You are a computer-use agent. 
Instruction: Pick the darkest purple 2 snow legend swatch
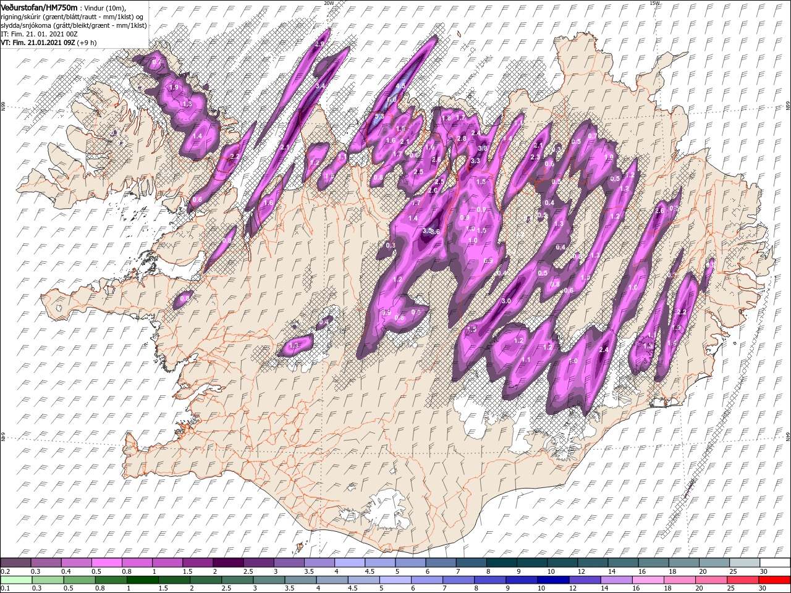[x=228, y=563]
